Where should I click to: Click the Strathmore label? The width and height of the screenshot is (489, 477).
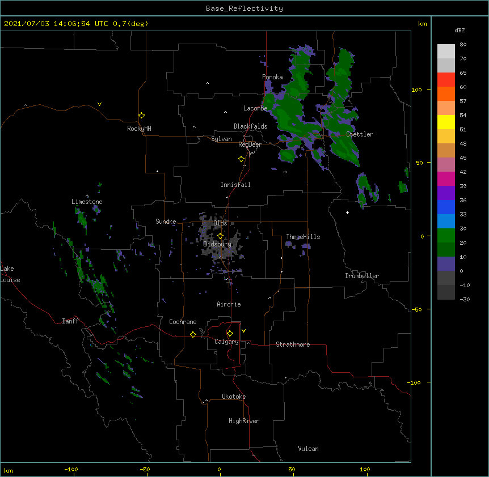coord(293,344)
